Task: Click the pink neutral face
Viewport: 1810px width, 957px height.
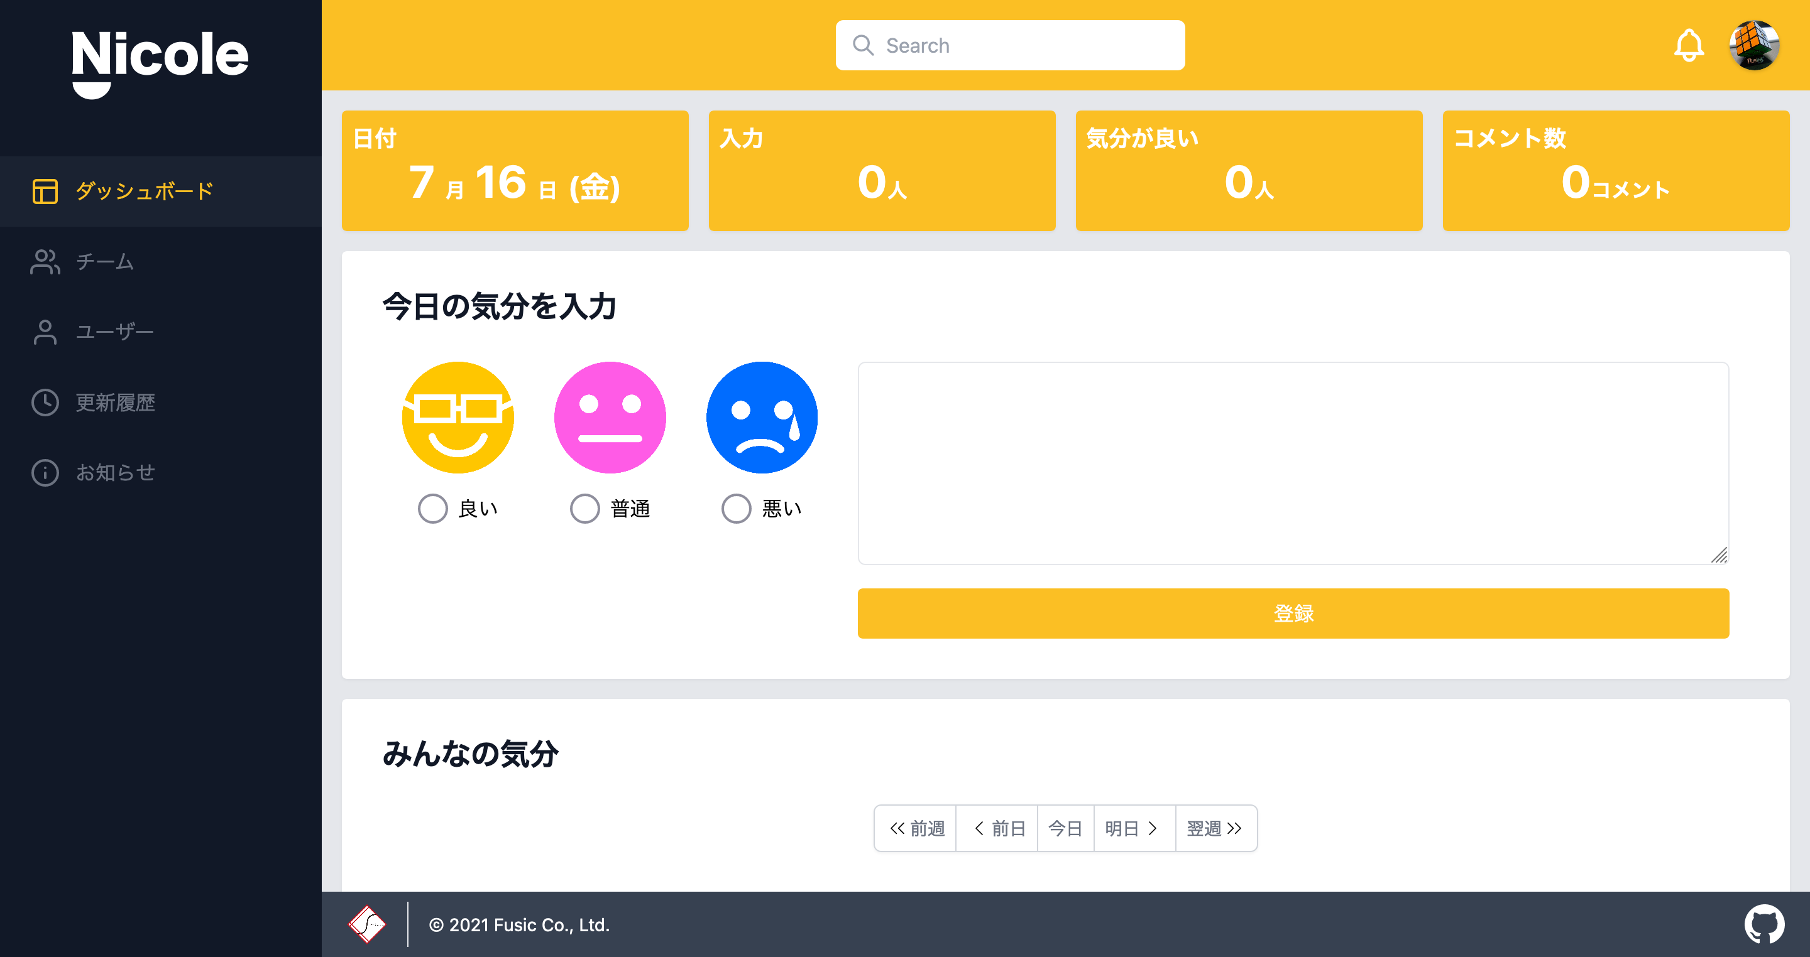Action: pos(610,417)
